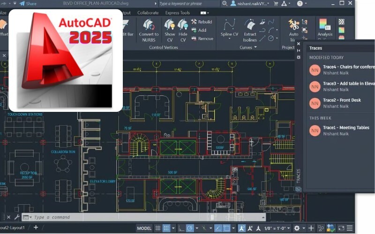Screen dimensions: 375x234
Task: Open the Analysis Options tool
Action: click(325, 28)
